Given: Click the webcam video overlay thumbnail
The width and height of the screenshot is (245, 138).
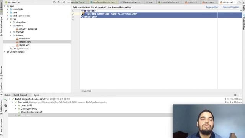Looking at the screenshot, I should [209, 121].
